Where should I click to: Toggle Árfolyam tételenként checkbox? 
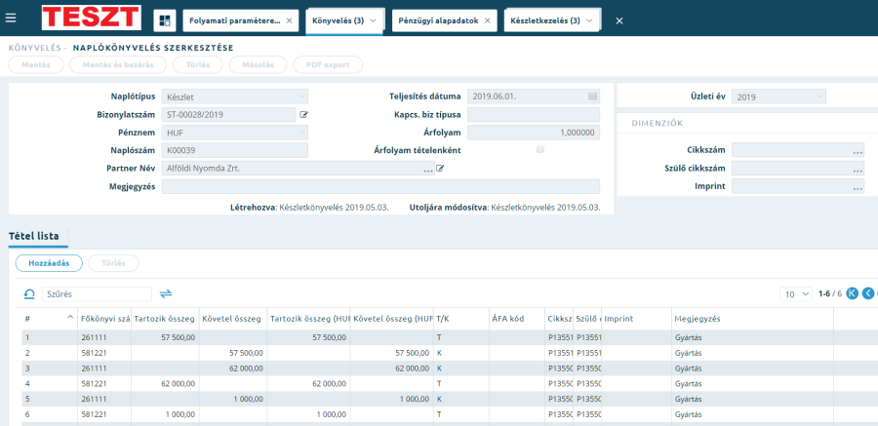[x=540, y=149]
